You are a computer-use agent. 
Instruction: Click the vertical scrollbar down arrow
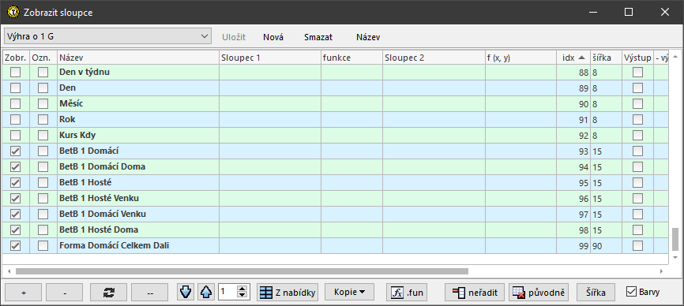tap(675, 258)
